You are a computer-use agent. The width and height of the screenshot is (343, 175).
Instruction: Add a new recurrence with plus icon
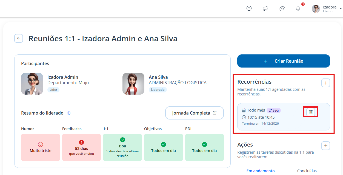coord(325,83)
